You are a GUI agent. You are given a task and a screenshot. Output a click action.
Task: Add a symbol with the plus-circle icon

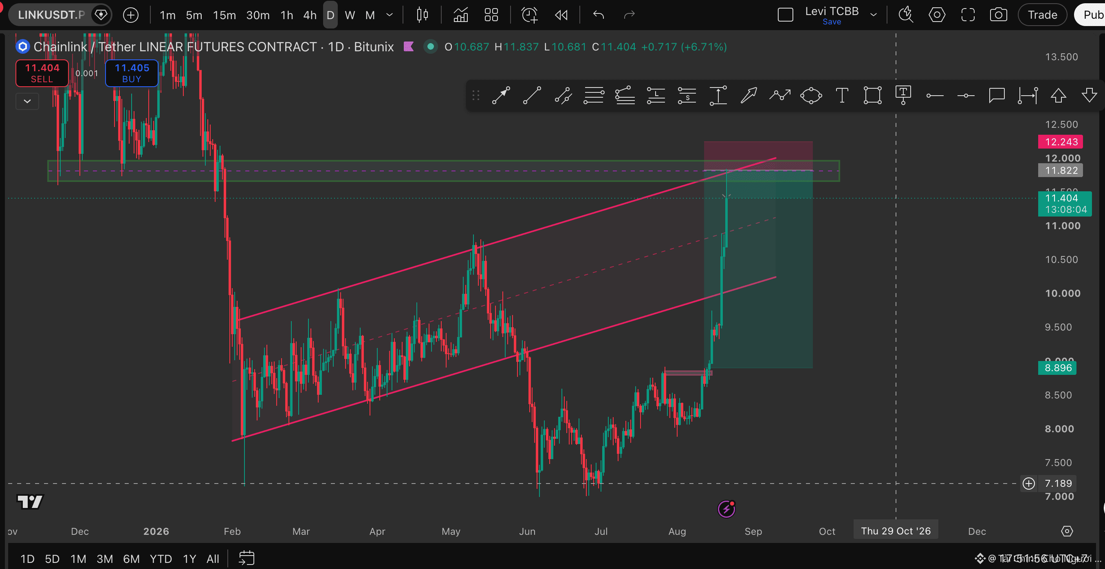click(x=131, y=15)
